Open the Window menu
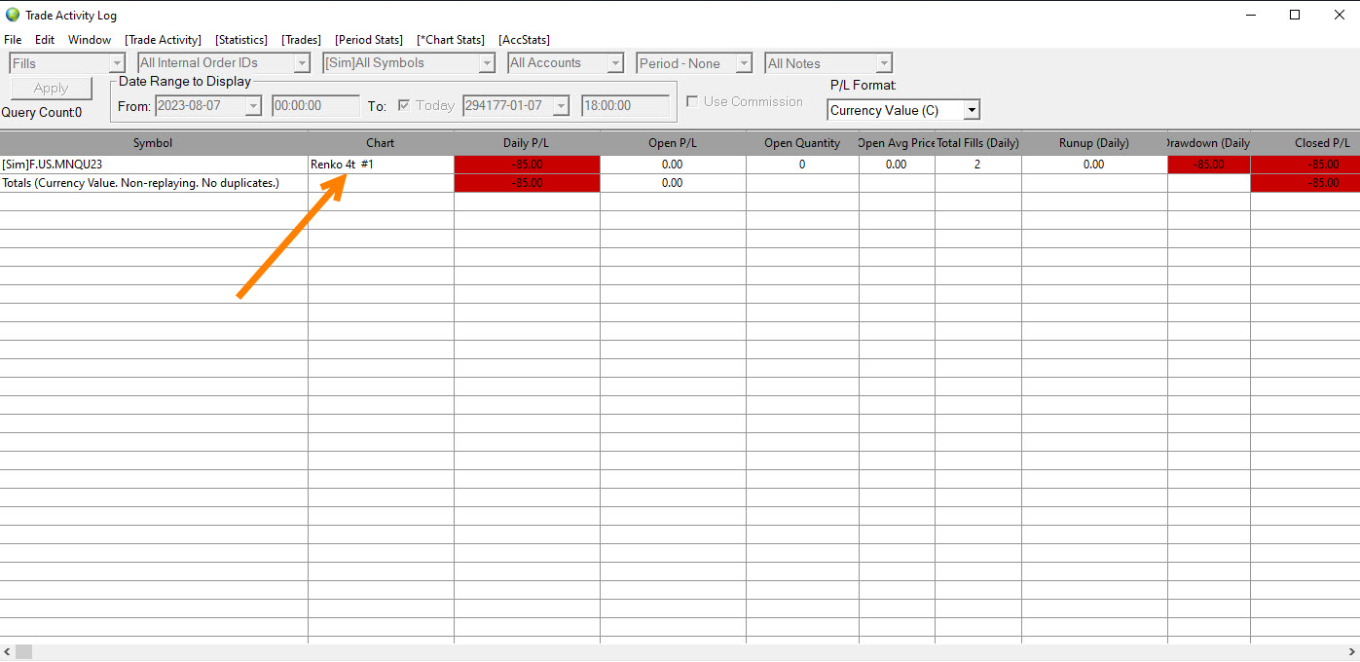Image resolution: width=1360 pixels, height=662 pixels. coord(90,40)
